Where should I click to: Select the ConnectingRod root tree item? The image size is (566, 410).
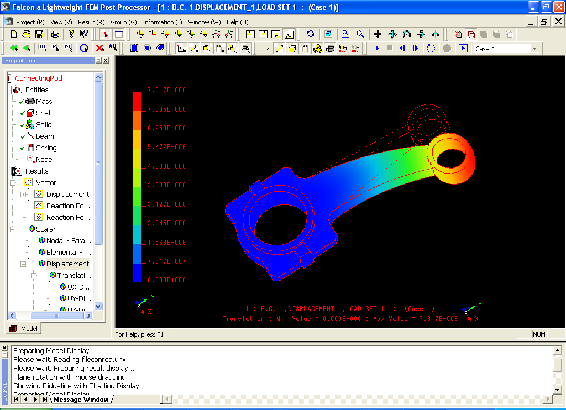38,78
